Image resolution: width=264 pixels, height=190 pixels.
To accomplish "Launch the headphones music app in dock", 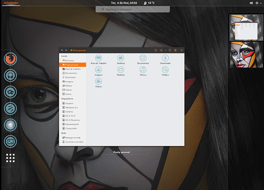I will (x=11, y=75).
